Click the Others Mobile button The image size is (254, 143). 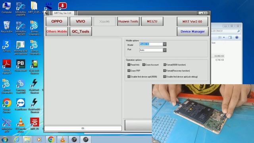(57, 31)
